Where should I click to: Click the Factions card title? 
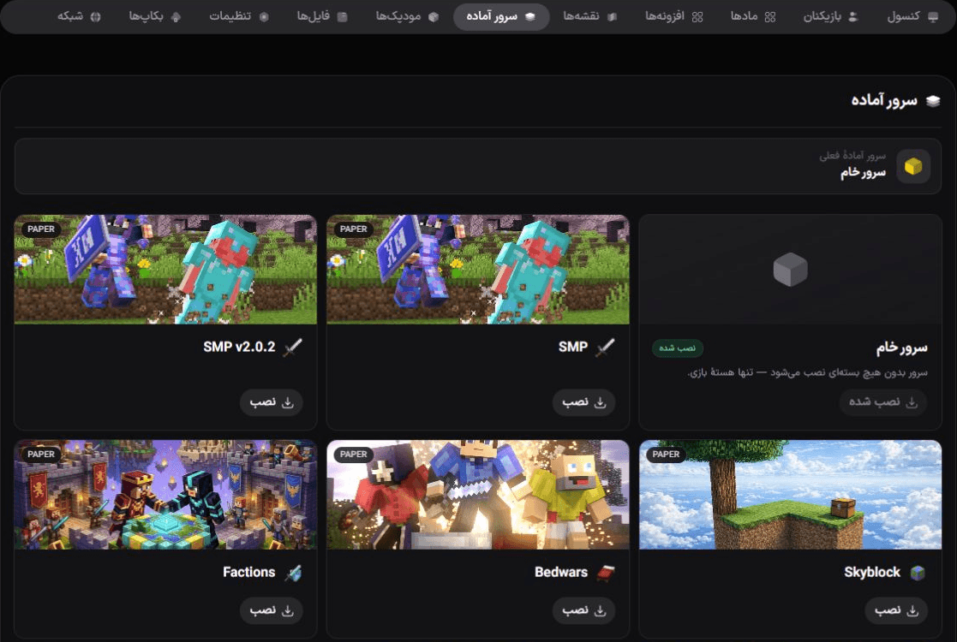249,573
